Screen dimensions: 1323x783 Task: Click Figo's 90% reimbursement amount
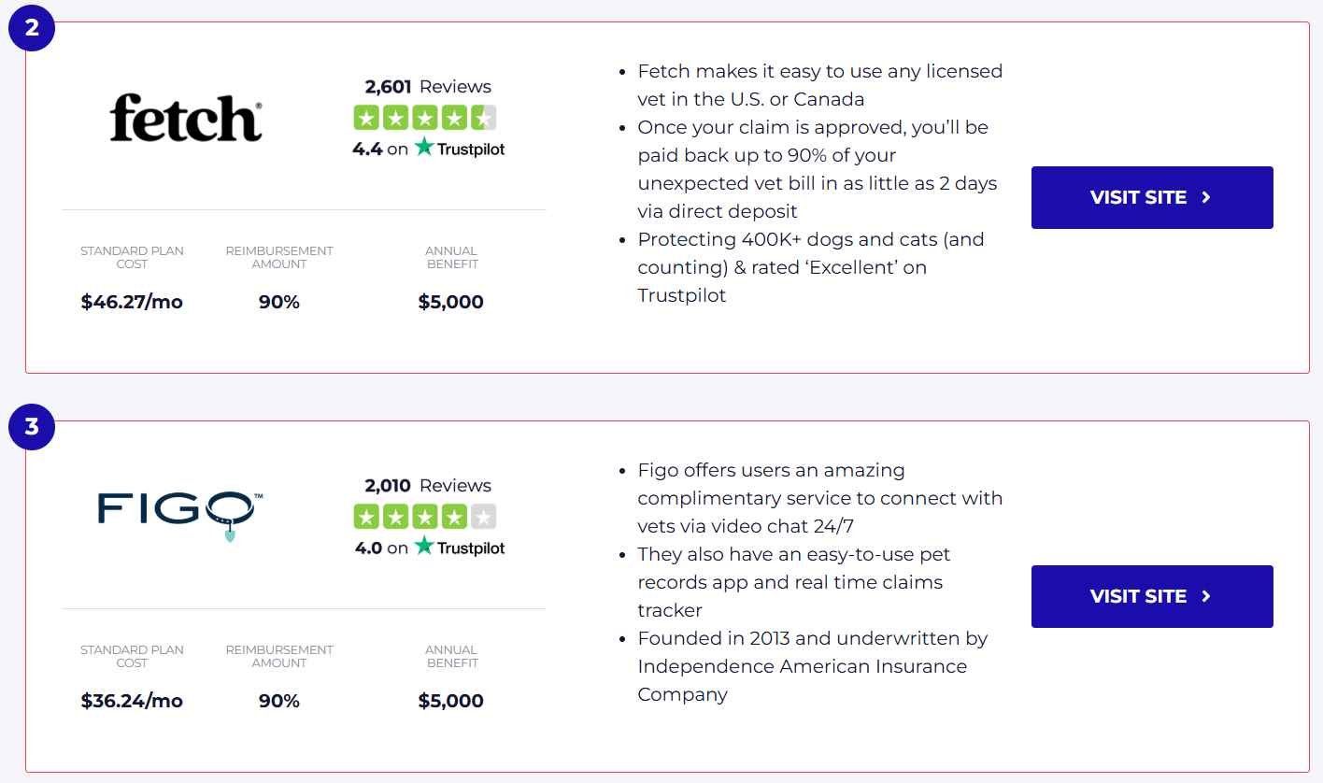pos(279,701)
